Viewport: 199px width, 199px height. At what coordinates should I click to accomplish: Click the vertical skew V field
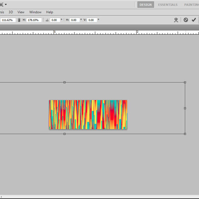click(92, 20)
